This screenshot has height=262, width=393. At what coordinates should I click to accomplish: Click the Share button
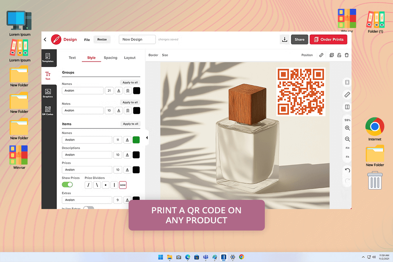tap(299, 40)
